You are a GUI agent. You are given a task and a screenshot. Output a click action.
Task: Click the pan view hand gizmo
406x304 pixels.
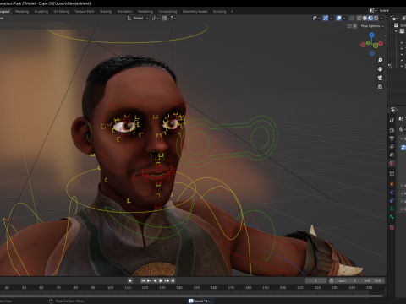point(380,69)
